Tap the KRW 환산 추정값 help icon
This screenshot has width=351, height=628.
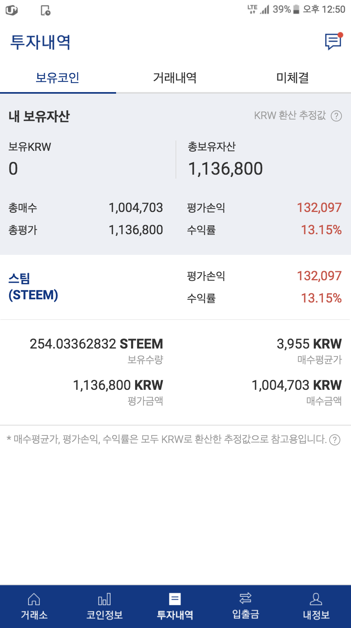pyautogui.click(x=336, y=116)
